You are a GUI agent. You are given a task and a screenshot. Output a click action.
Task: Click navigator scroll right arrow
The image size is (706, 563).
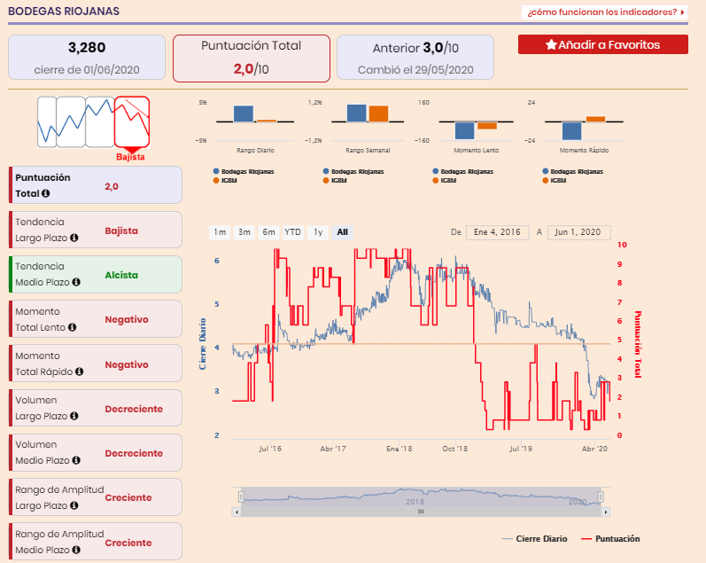click(x=606, y=512)
